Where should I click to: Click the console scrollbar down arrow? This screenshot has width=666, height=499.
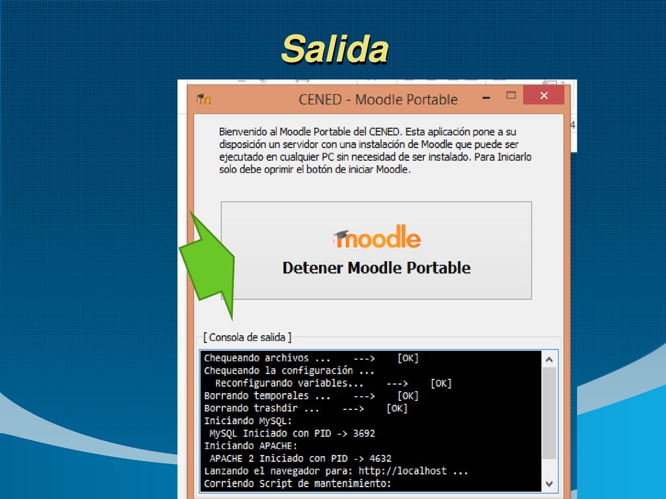click(549, 483)
